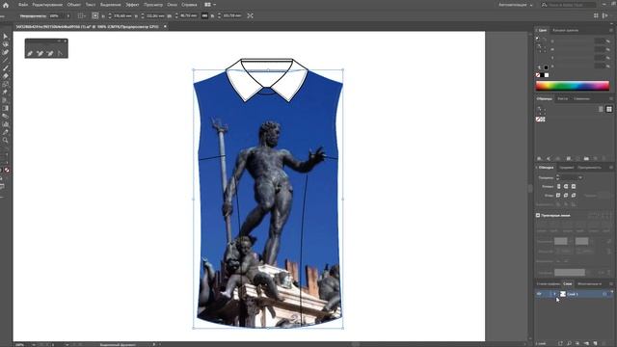Screen dimensions: 617x347
Task: Open the Редактирование menu
Action: click(47, 5)
